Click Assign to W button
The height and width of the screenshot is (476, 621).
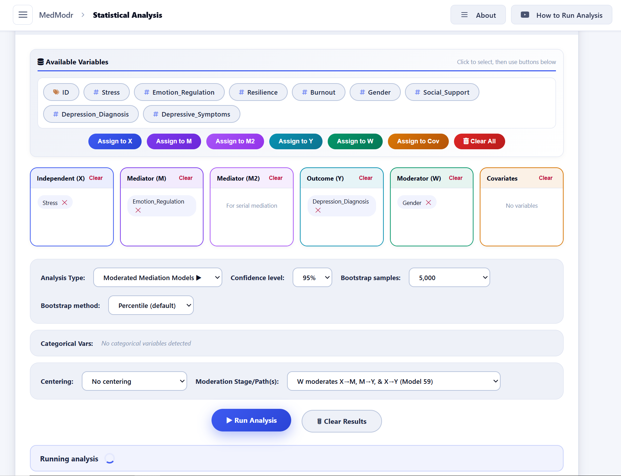[355, 141]
